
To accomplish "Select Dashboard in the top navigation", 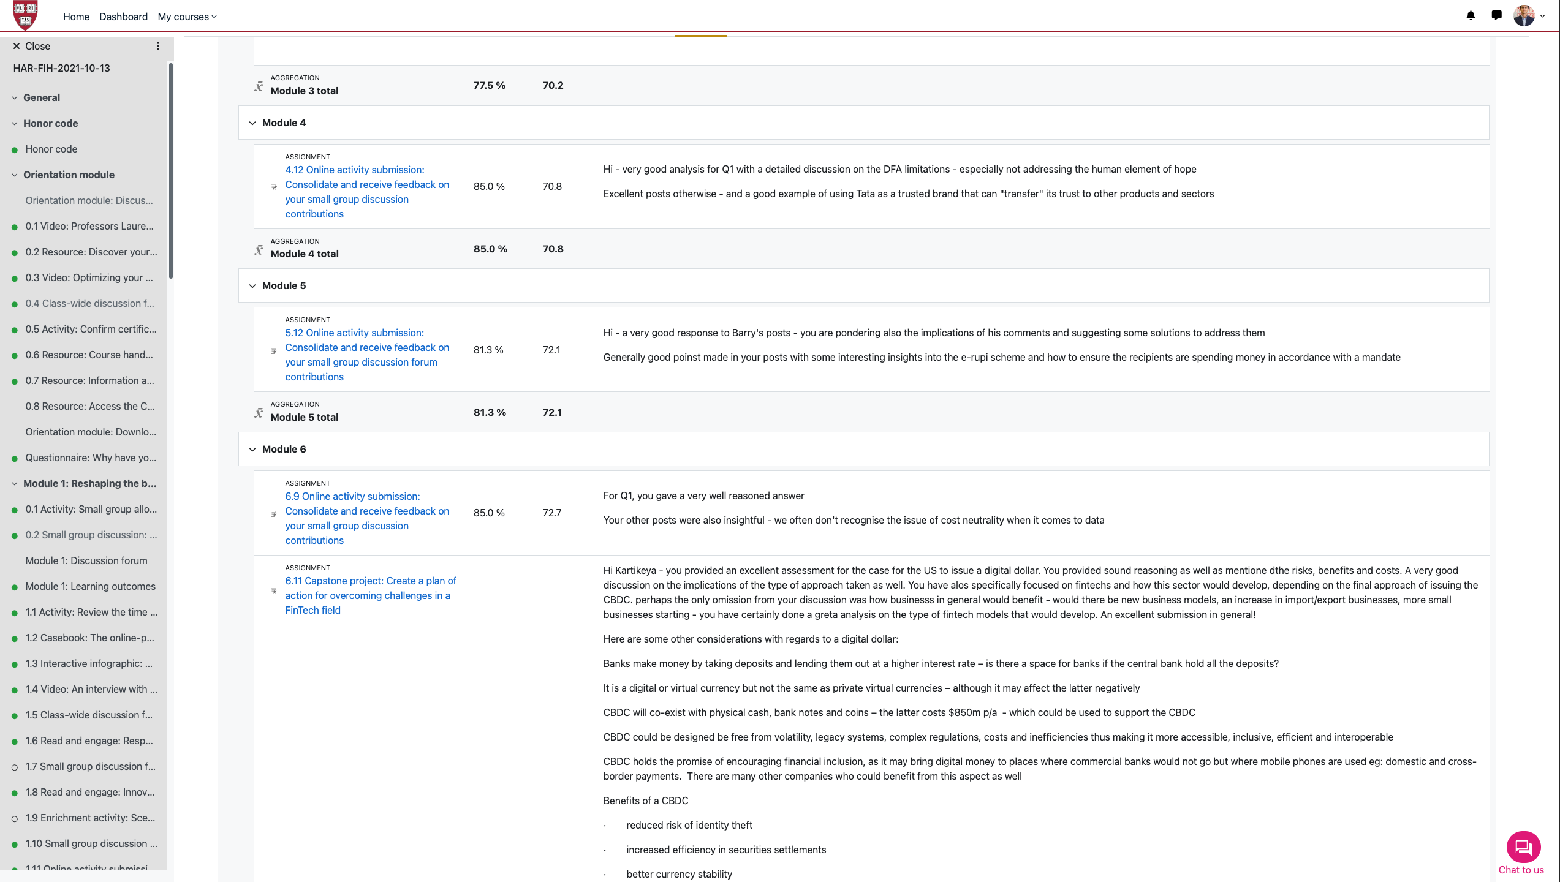I will click(x=123, y=17).
